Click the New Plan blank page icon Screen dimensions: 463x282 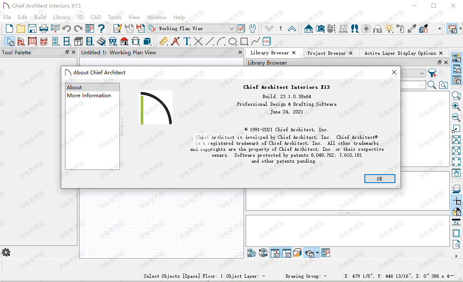(9, 28)
